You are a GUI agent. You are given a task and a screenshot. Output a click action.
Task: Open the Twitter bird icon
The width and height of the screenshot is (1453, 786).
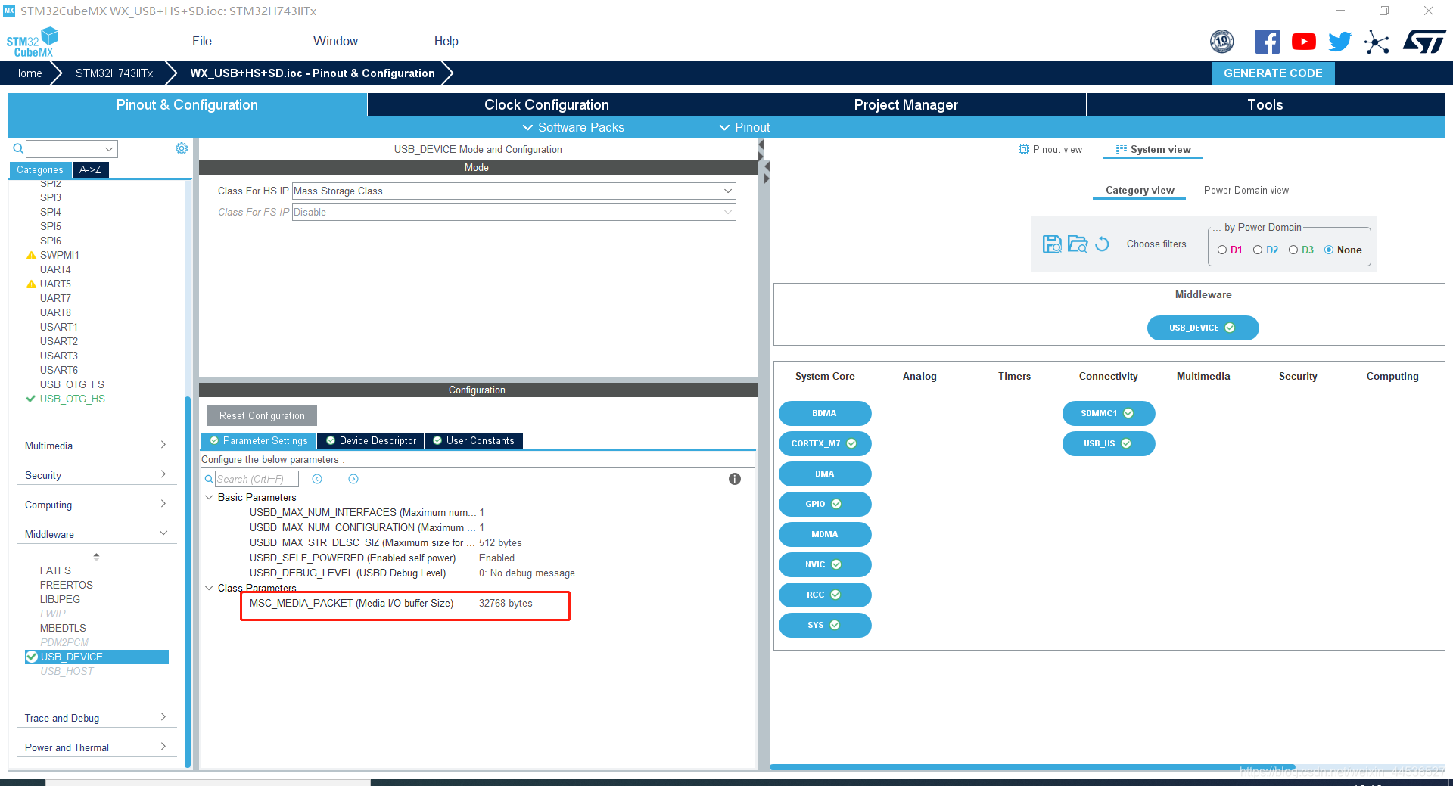pos(1340,42)
